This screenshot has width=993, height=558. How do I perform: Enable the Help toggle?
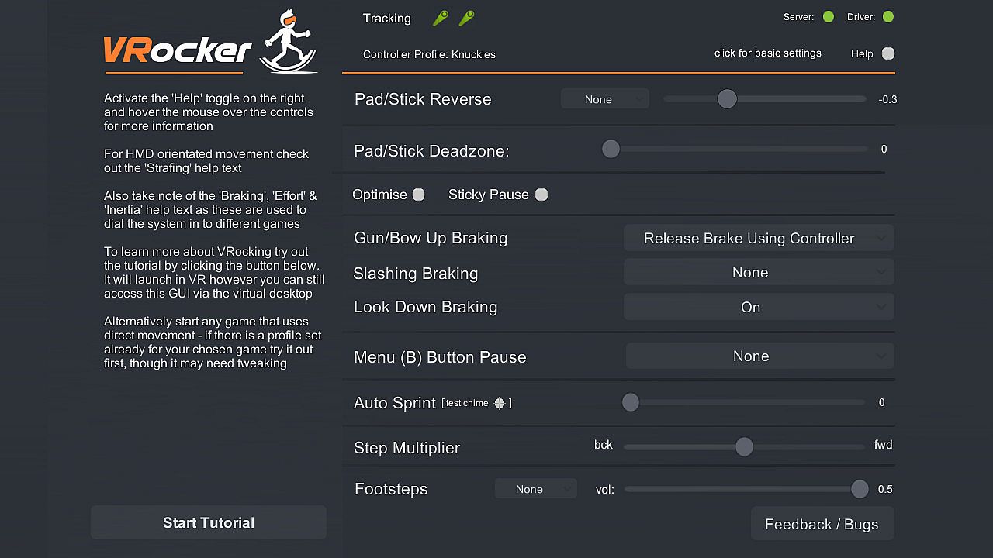click(888, 53)
